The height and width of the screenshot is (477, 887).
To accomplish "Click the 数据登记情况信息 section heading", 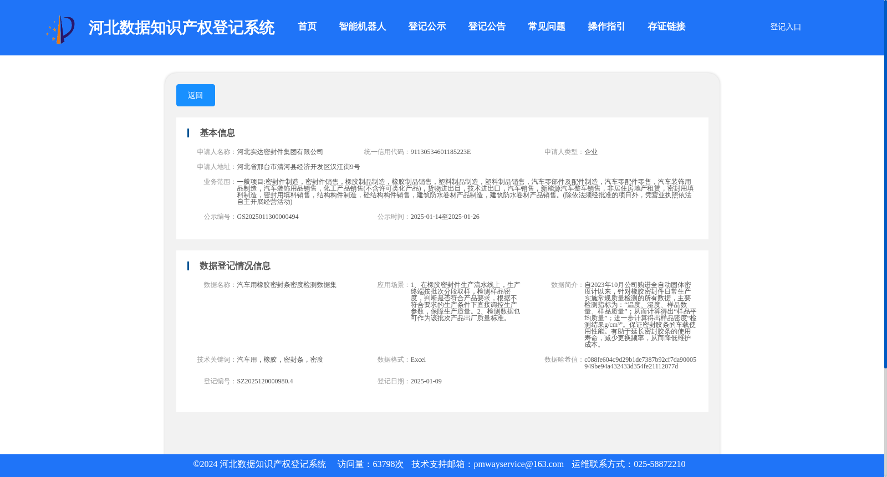I will click(235, 266).
